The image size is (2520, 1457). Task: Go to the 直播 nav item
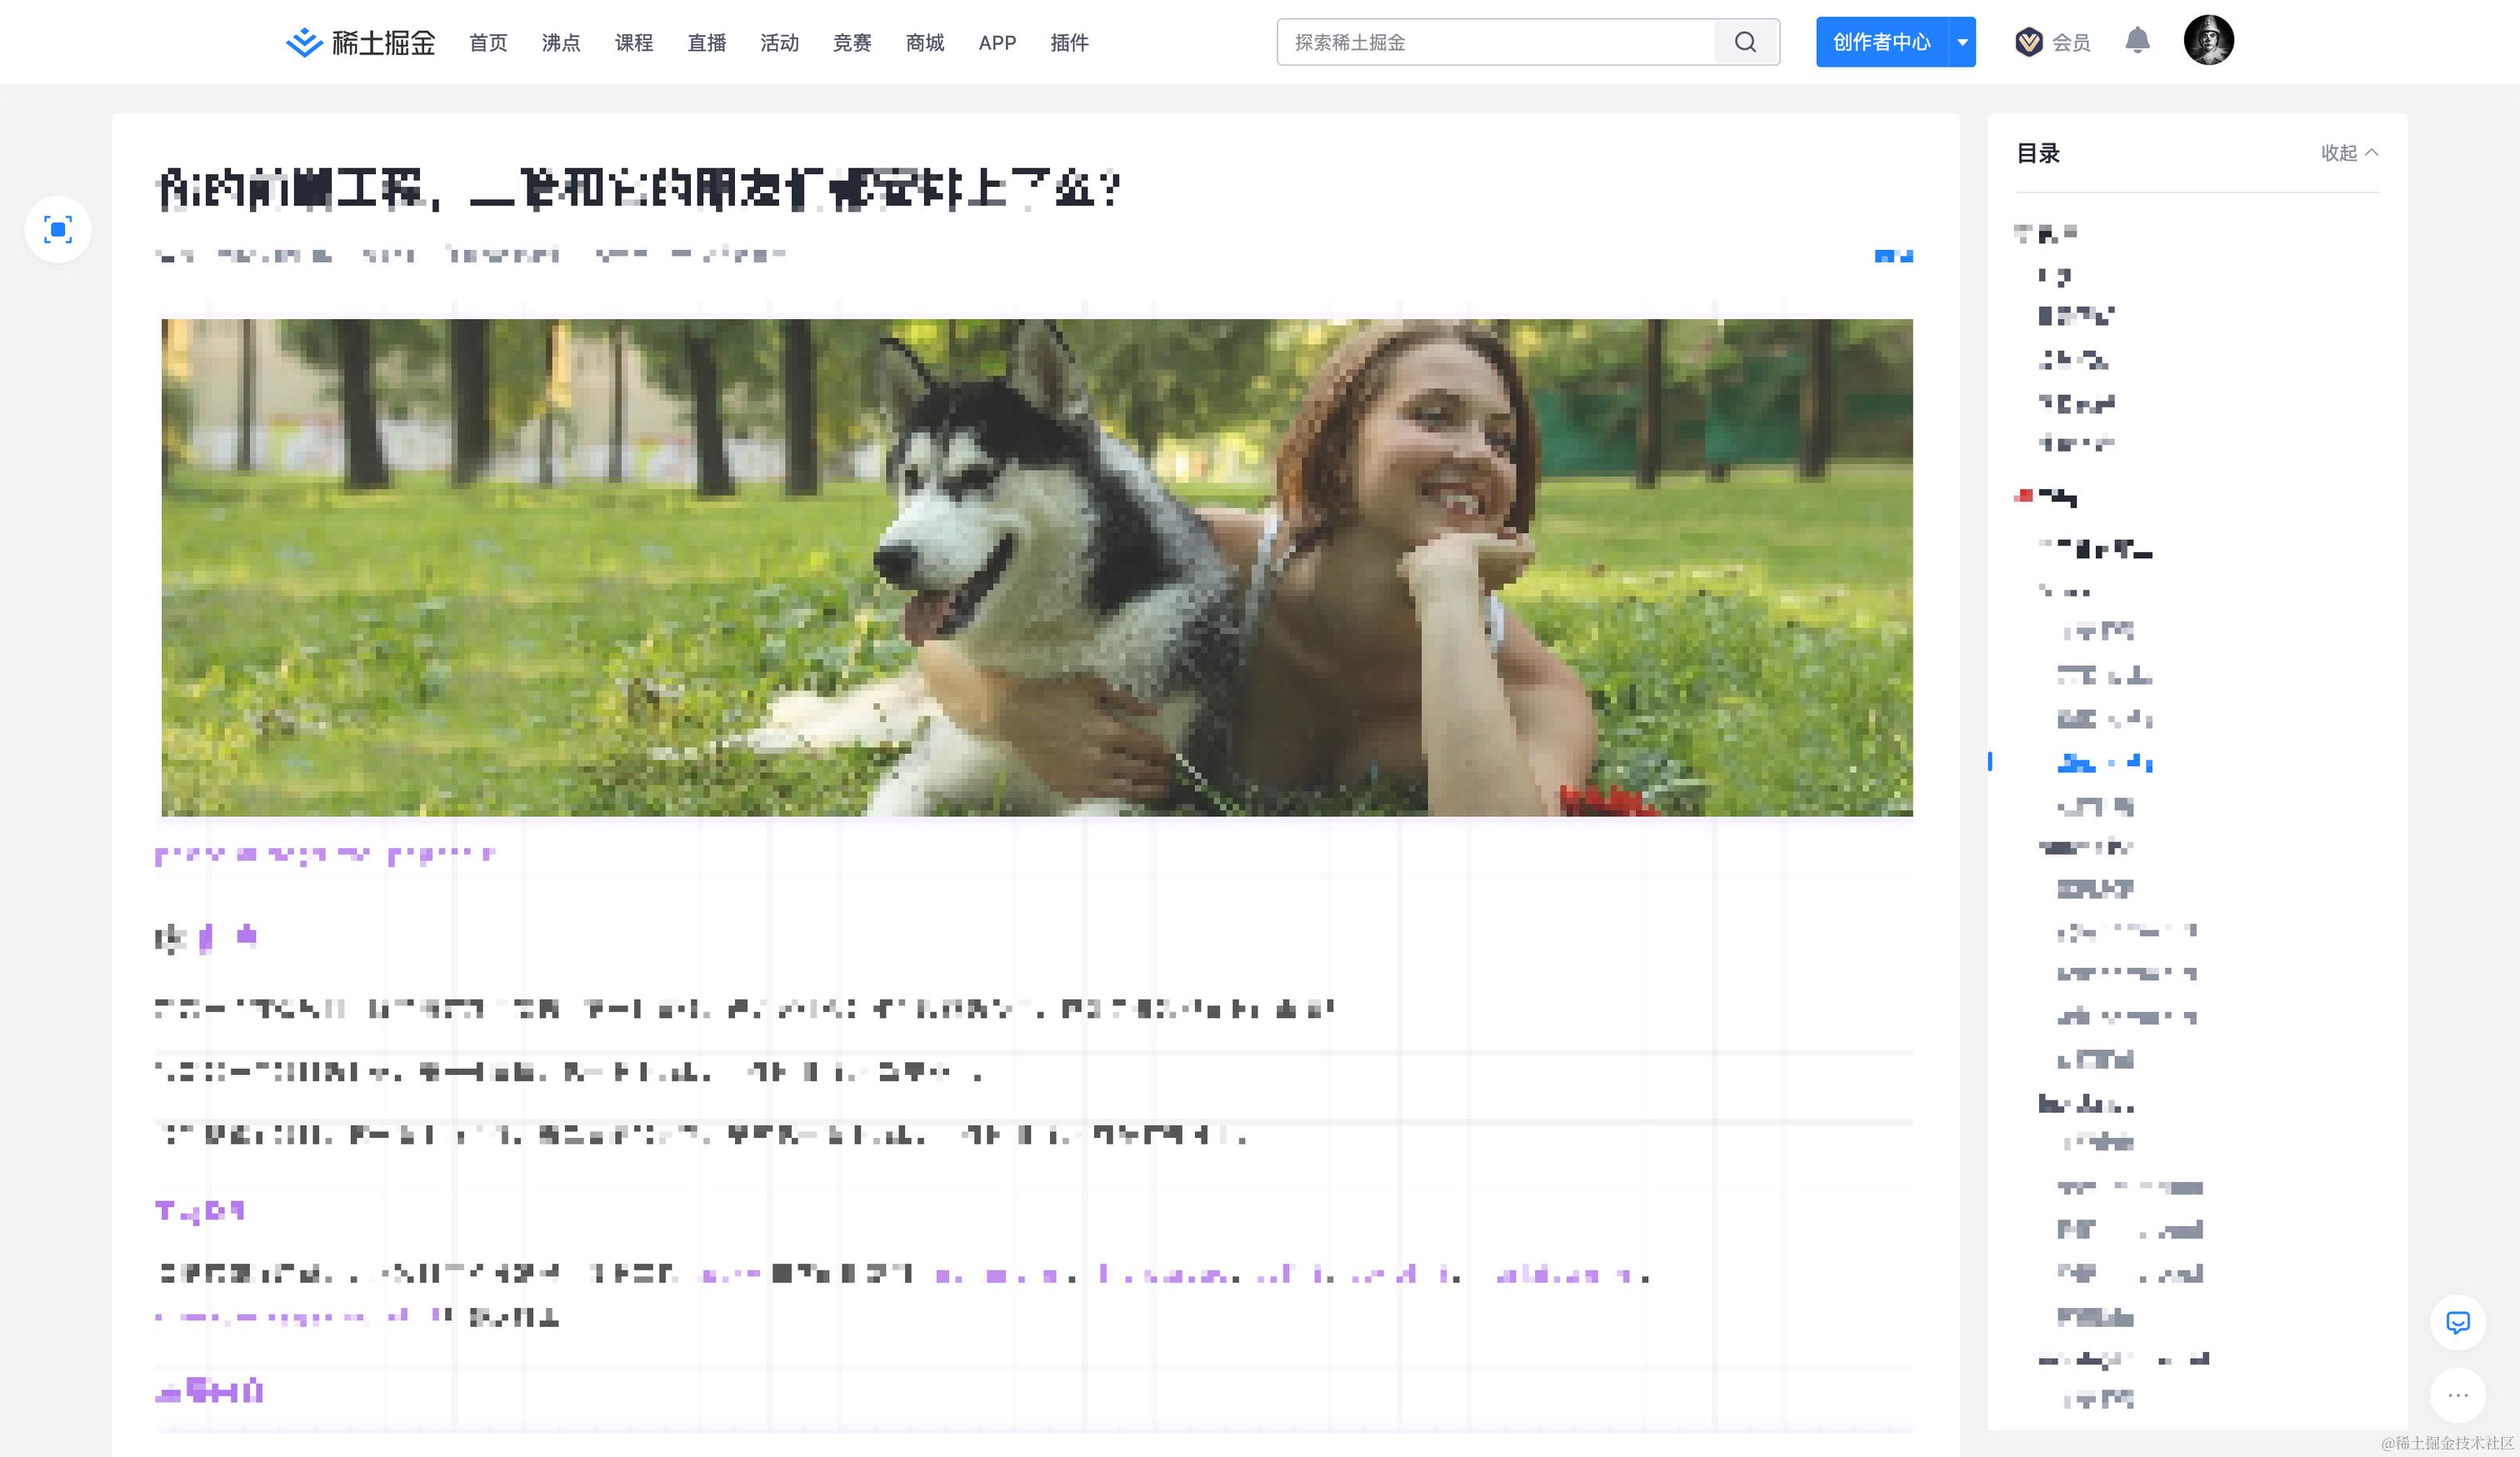point(707,43)
